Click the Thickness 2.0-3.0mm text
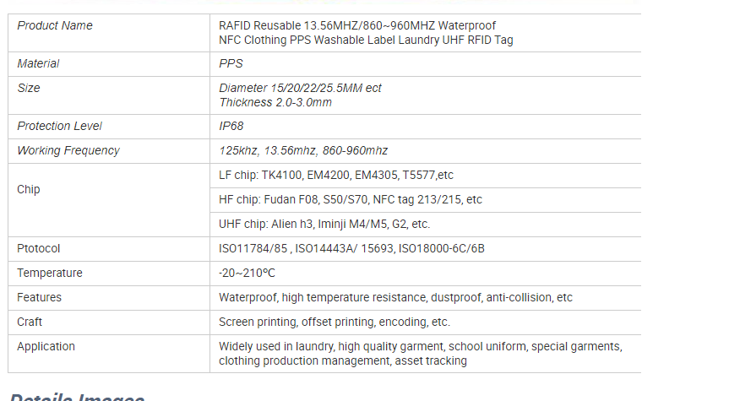This screenshot has height=401, width=740. pos(275,102)
